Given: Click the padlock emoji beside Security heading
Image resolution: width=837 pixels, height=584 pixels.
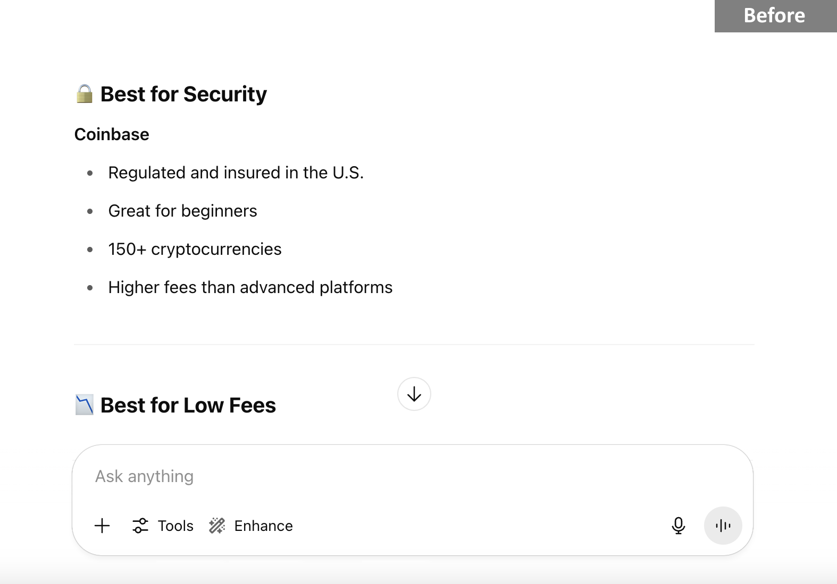Looking at the screenshot, I should point(84,94).
